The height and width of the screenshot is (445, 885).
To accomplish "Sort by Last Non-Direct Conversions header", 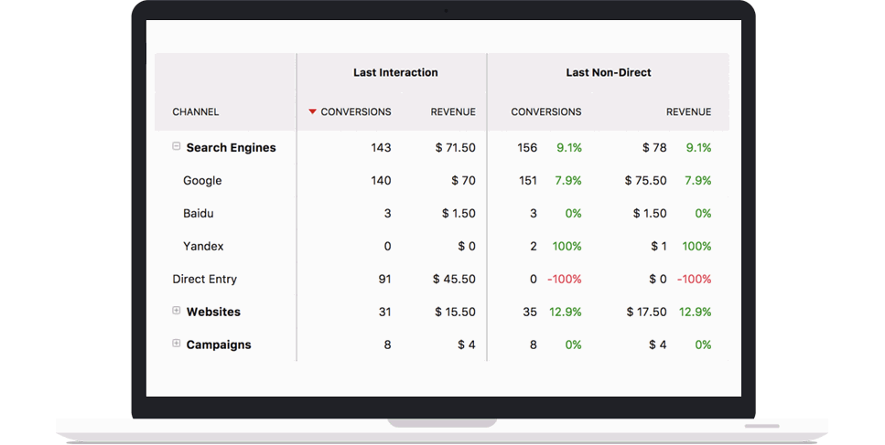I will pyautogui.click(x=545, y=111).
